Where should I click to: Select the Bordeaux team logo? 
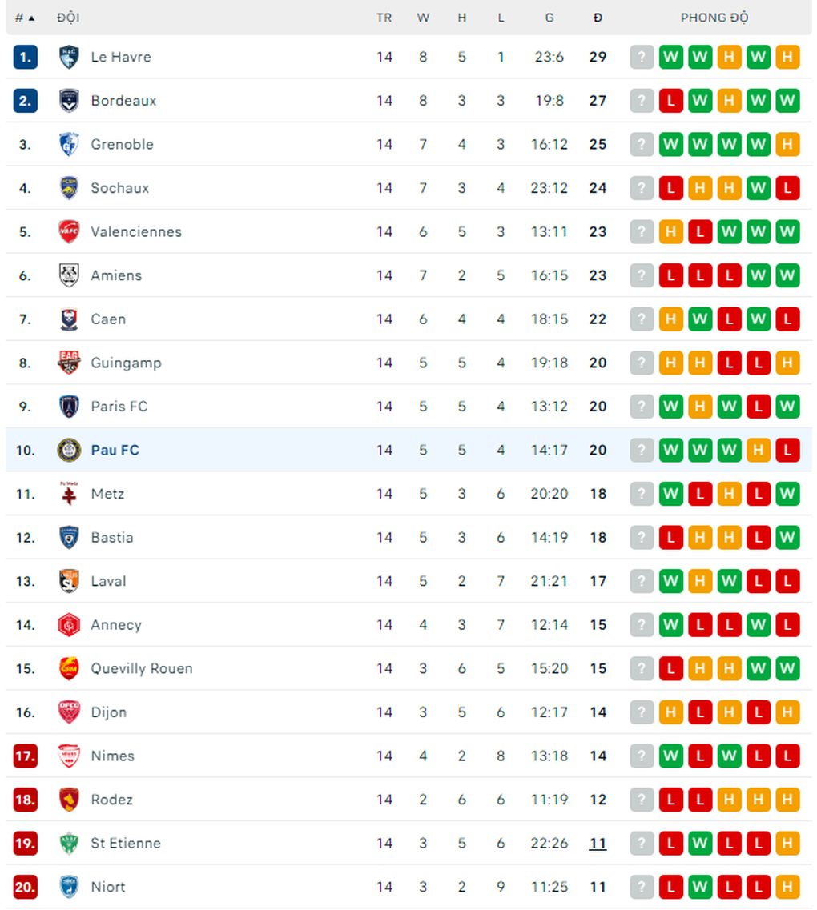point(69,101)
